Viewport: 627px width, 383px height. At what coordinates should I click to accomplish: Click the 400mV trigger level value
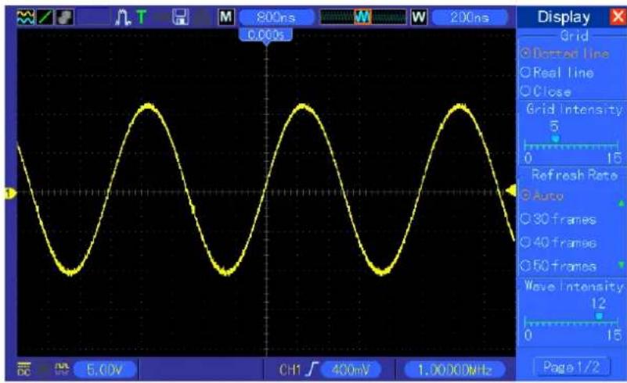coord(351,370)
